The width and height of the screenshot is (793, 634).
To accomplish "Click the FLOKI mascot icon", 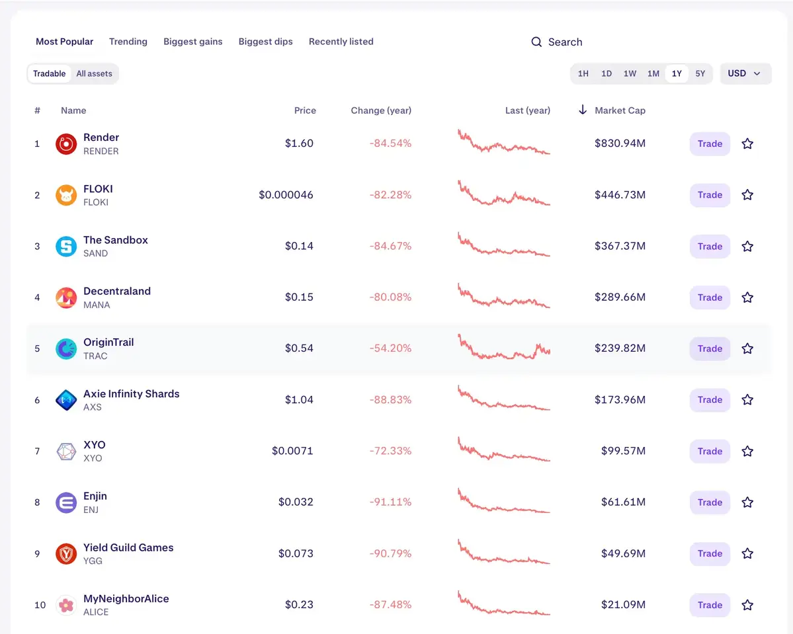I will pos(65,195).
